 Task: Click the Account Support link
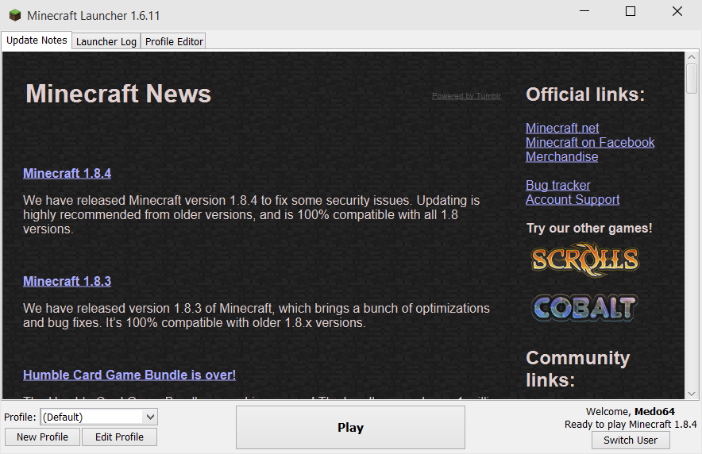[573, 199]
